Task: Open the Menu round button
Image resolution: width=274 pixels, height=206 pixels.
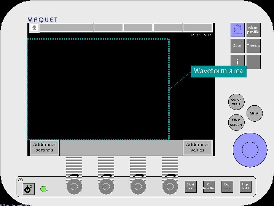Action: point(255,113)
